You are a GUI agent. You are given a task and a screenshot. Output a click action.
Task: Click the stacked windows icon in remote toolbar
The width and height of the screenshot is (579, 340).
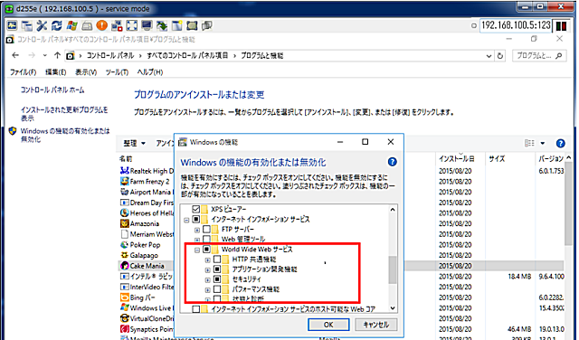[x=27, y=25]
